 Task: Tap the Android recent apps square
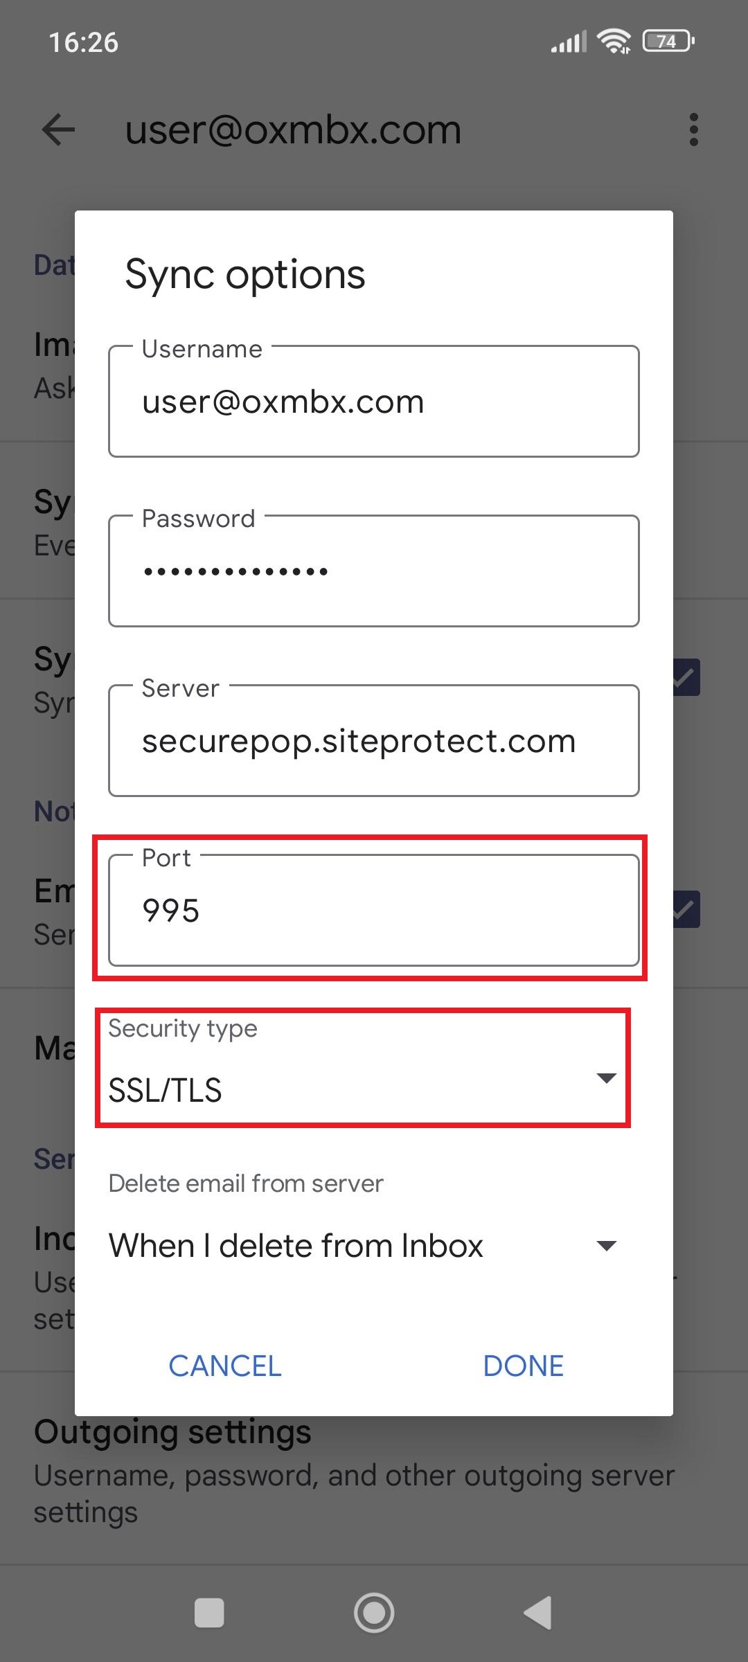click(x=209, y=1613)
